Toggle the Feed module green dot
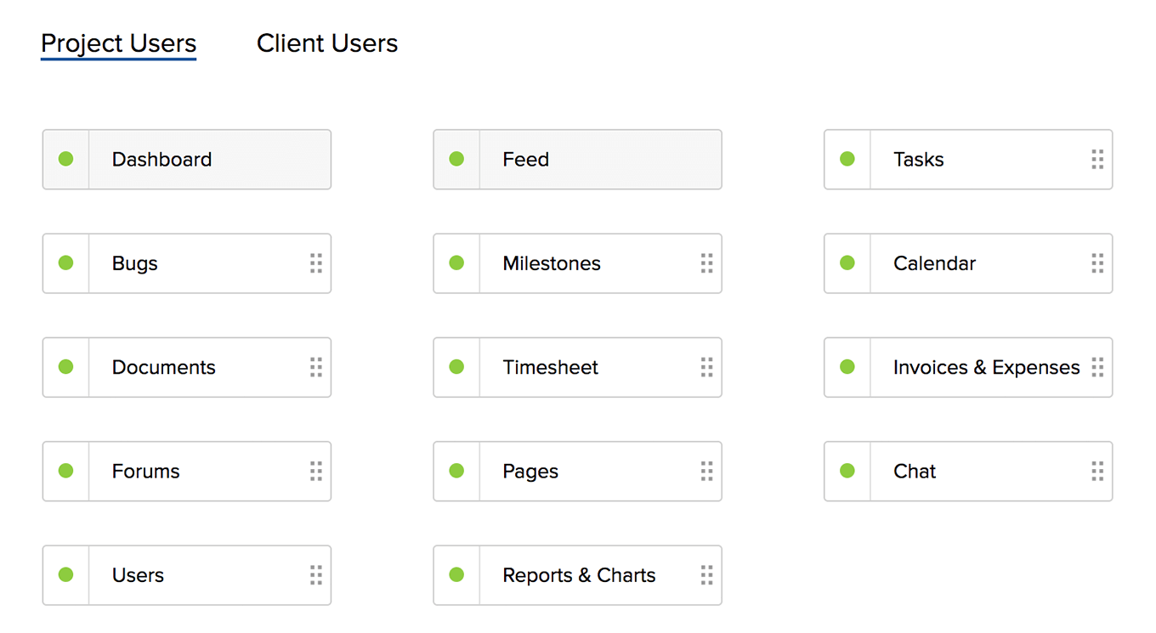Image resolution: width=1156 pixels, height=633 pixels. click(456, 159)
